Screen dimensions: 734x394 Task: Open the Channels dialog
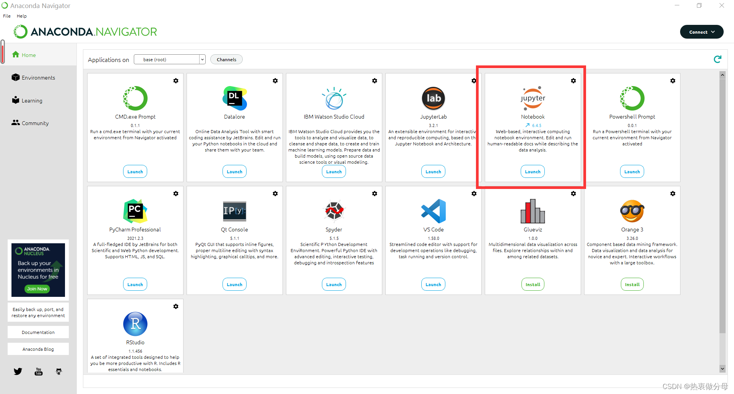[226, 59]
